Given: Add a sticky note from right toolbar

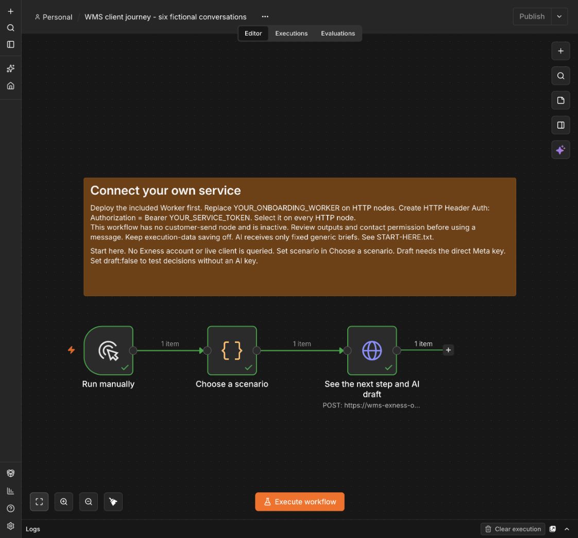Looking at the screenshot, I should [560, 100].
